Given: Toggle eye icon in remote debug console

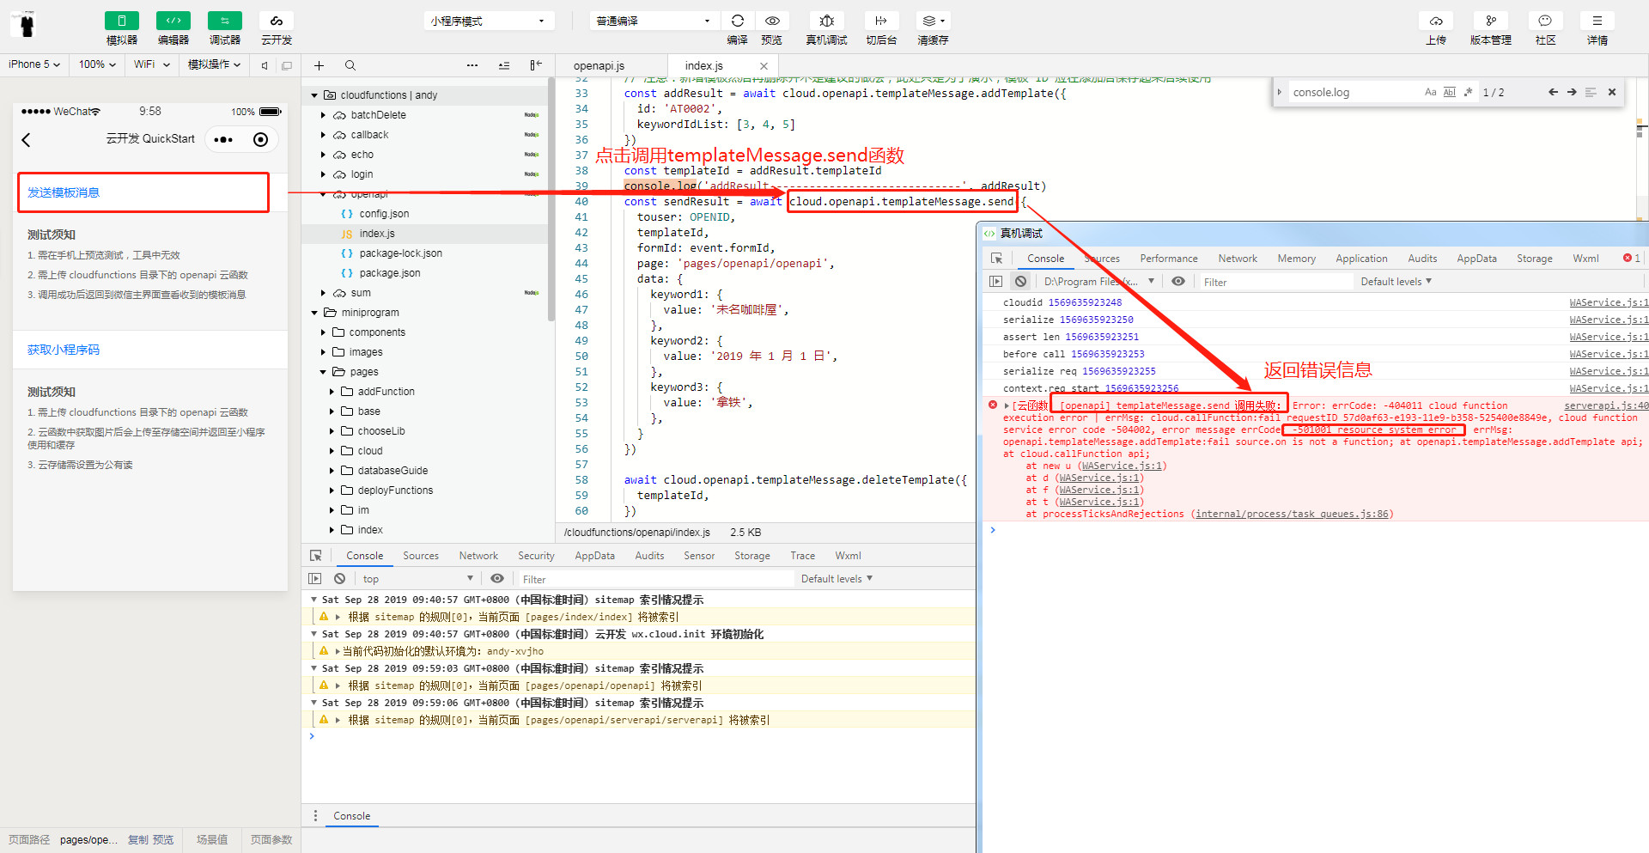Looking at the screenshot, I should (x=1178, y=282).
